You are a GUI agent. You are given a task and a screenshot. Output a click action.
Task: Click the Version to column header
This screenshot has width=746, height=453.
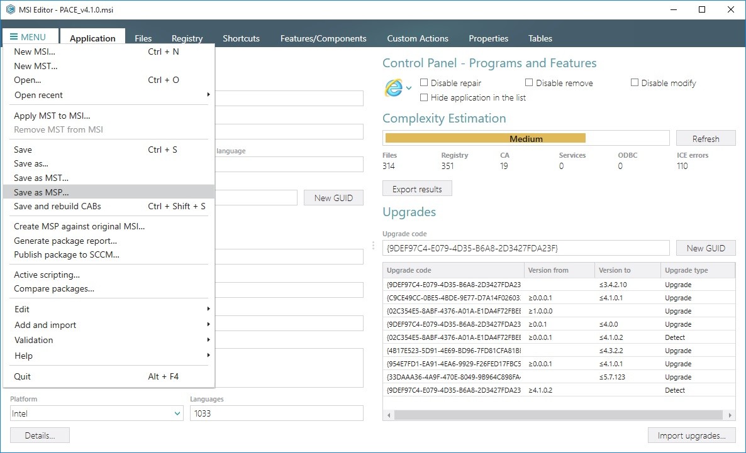click(x=628, y=270)
